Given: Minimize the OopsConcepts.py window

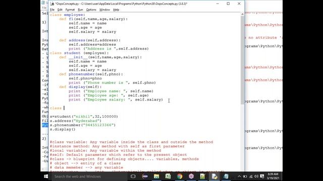Looking at the screenshot, I should (x=218, y=4).
